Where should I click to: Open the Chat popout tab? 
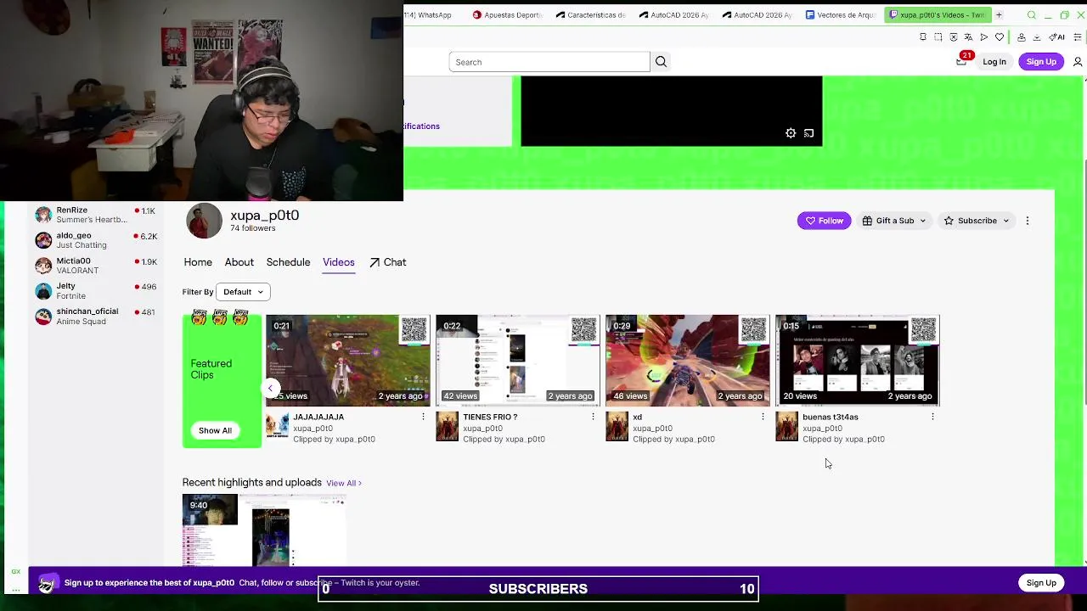click(x=388, y=262)
